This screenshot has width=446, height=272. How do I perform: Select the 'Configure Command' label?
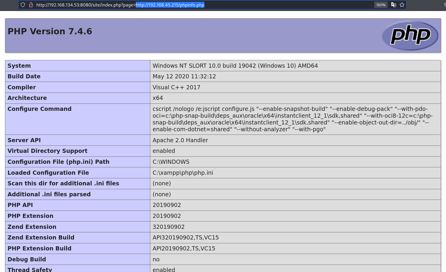(39, 109)
